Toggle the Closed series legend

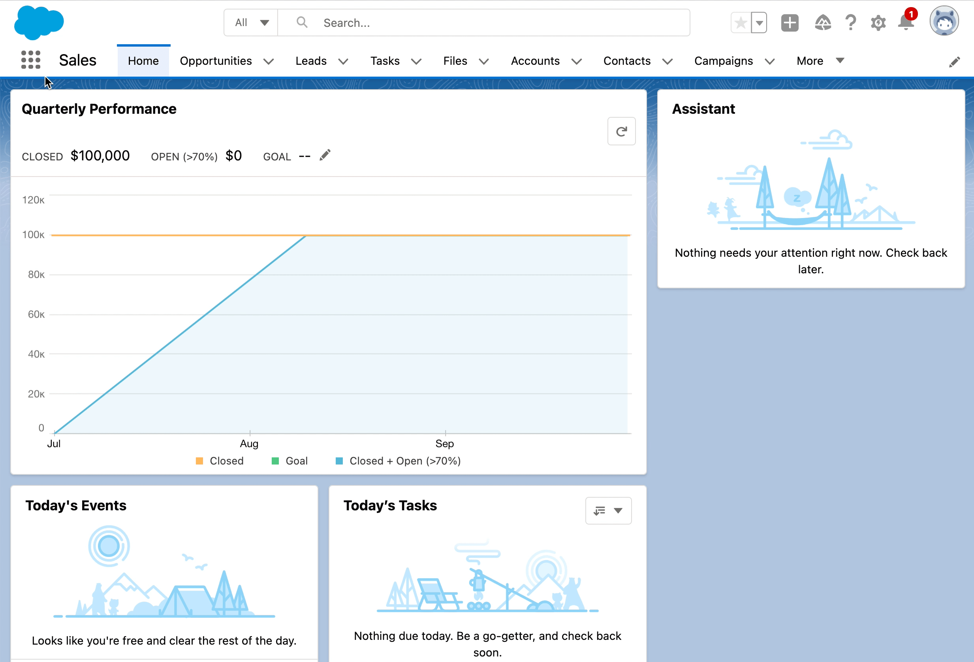tap(220, 461)
